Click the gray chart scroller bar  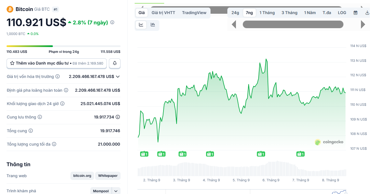(293, 24)
